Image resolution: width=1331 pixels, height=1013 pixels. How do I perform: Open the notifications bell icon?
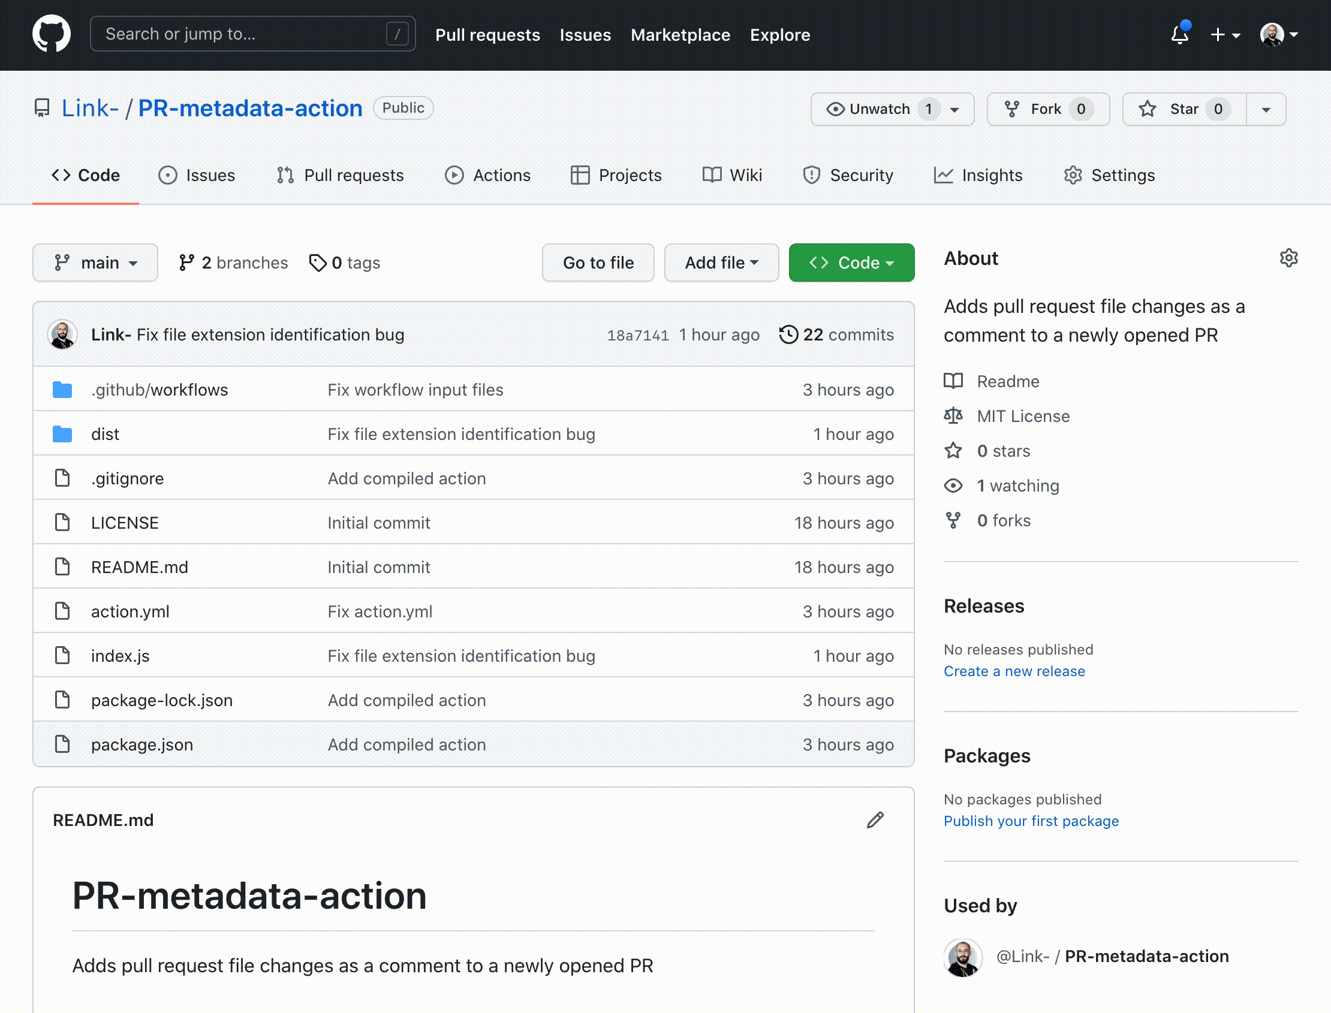click(1180, 35)
